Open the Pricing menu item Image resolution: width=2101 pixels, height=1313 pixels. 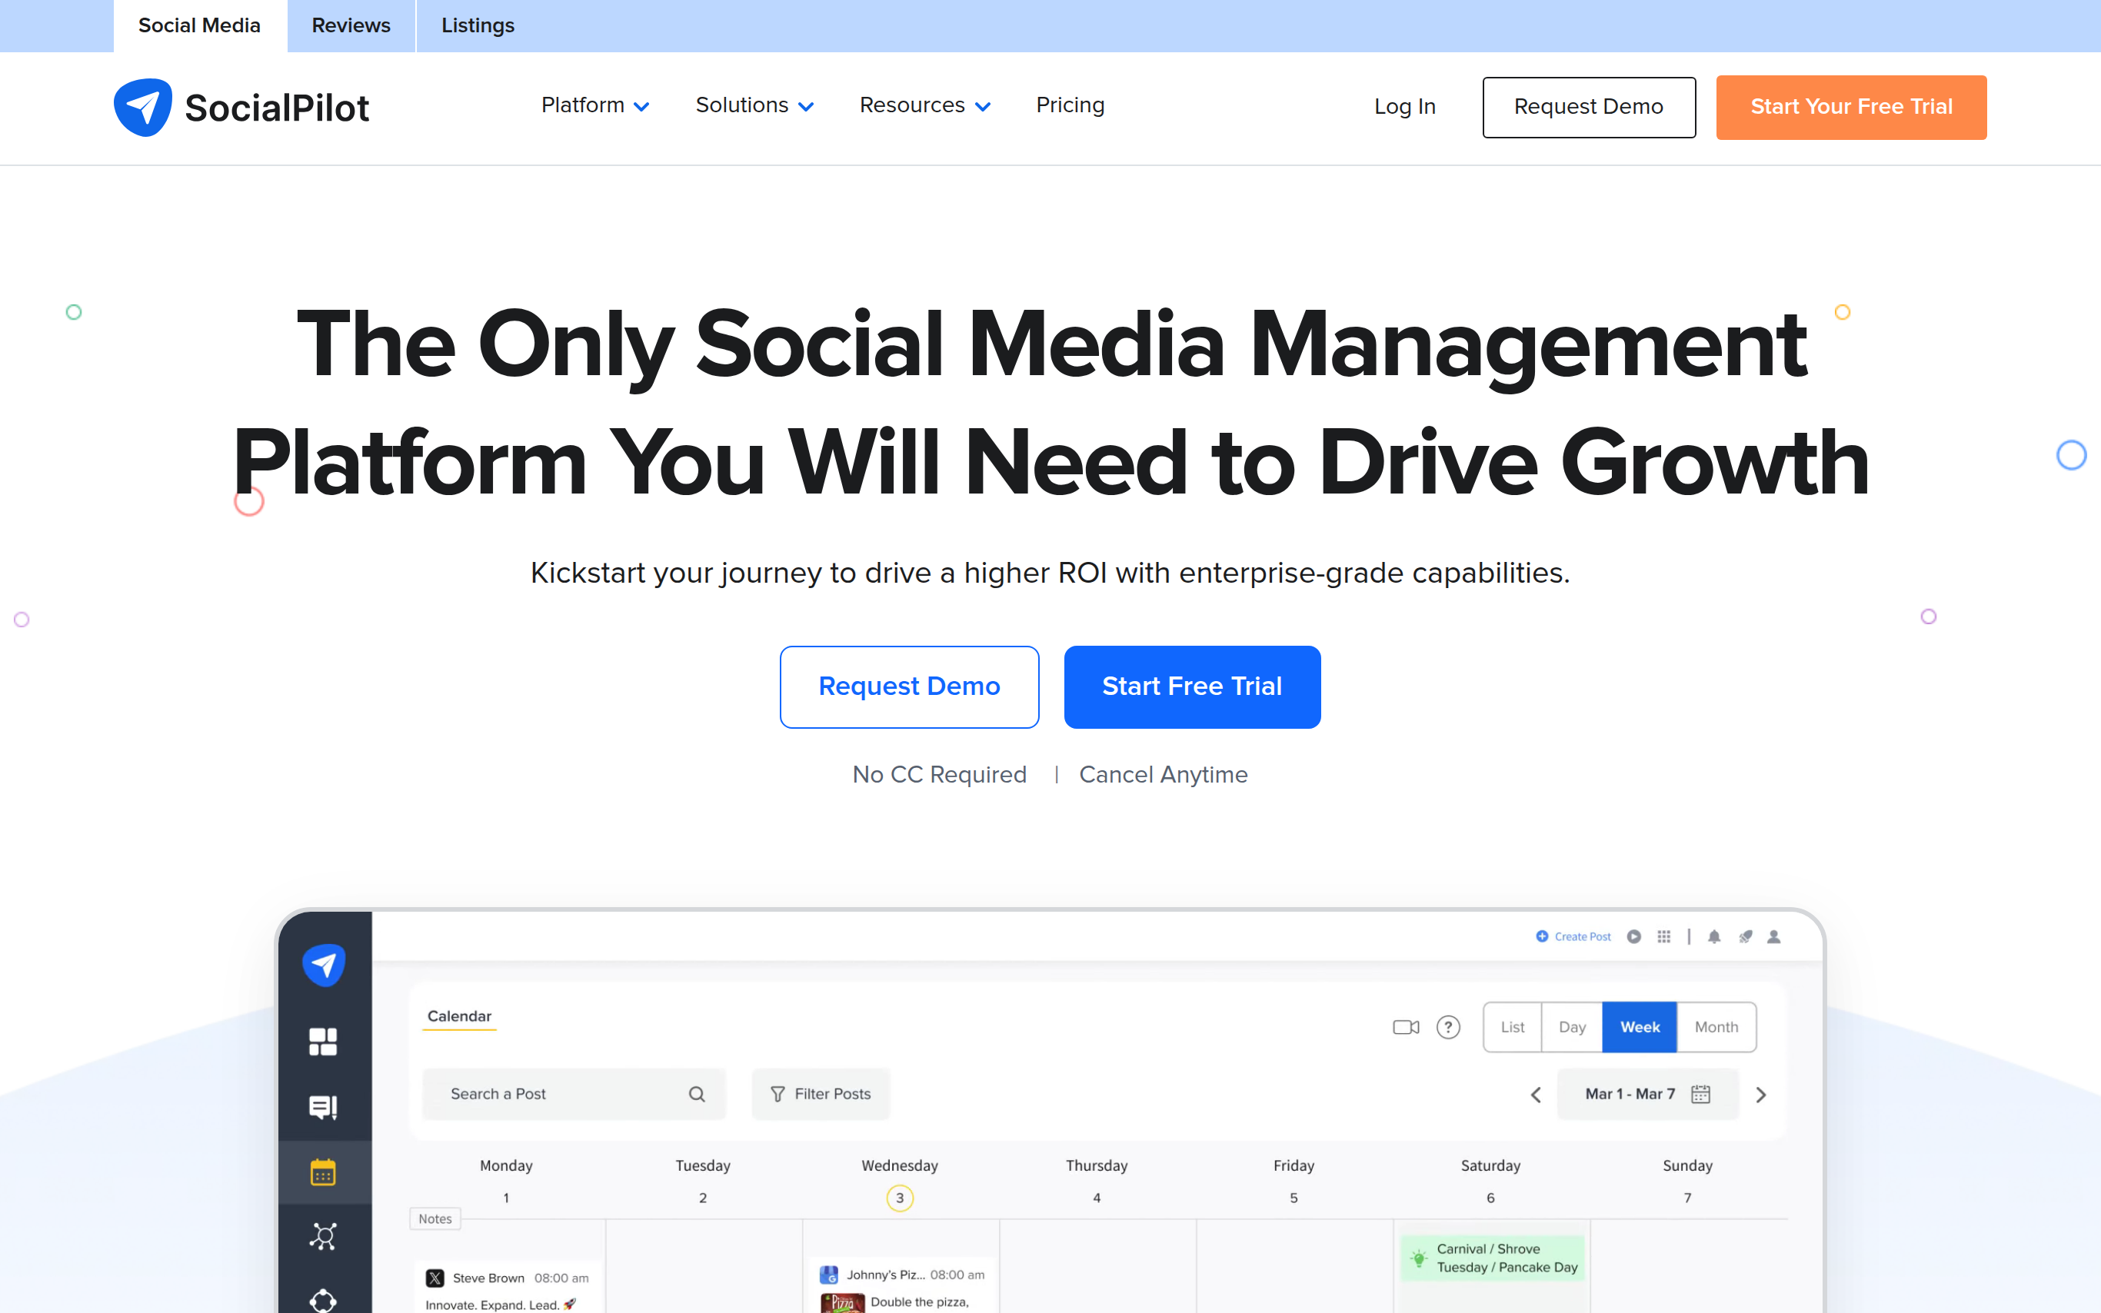pos(1070,105)
